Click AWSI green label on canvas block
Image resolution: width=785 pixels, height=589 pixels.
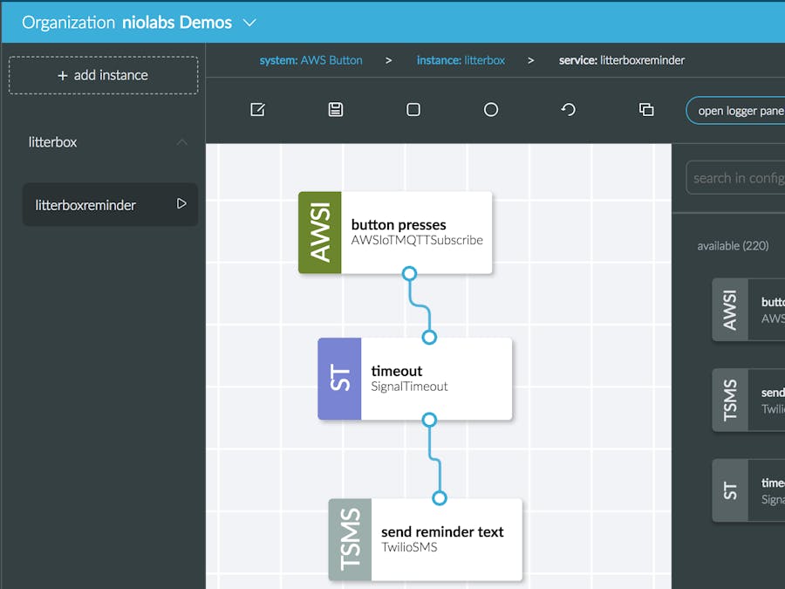tap(320, 232)
